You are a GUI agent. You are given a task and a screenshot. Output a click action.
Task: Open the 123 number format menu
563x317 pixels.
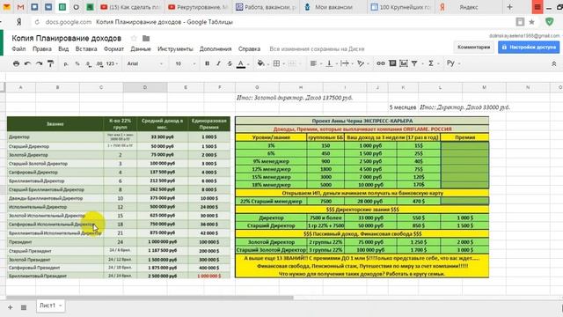(112, 63)
